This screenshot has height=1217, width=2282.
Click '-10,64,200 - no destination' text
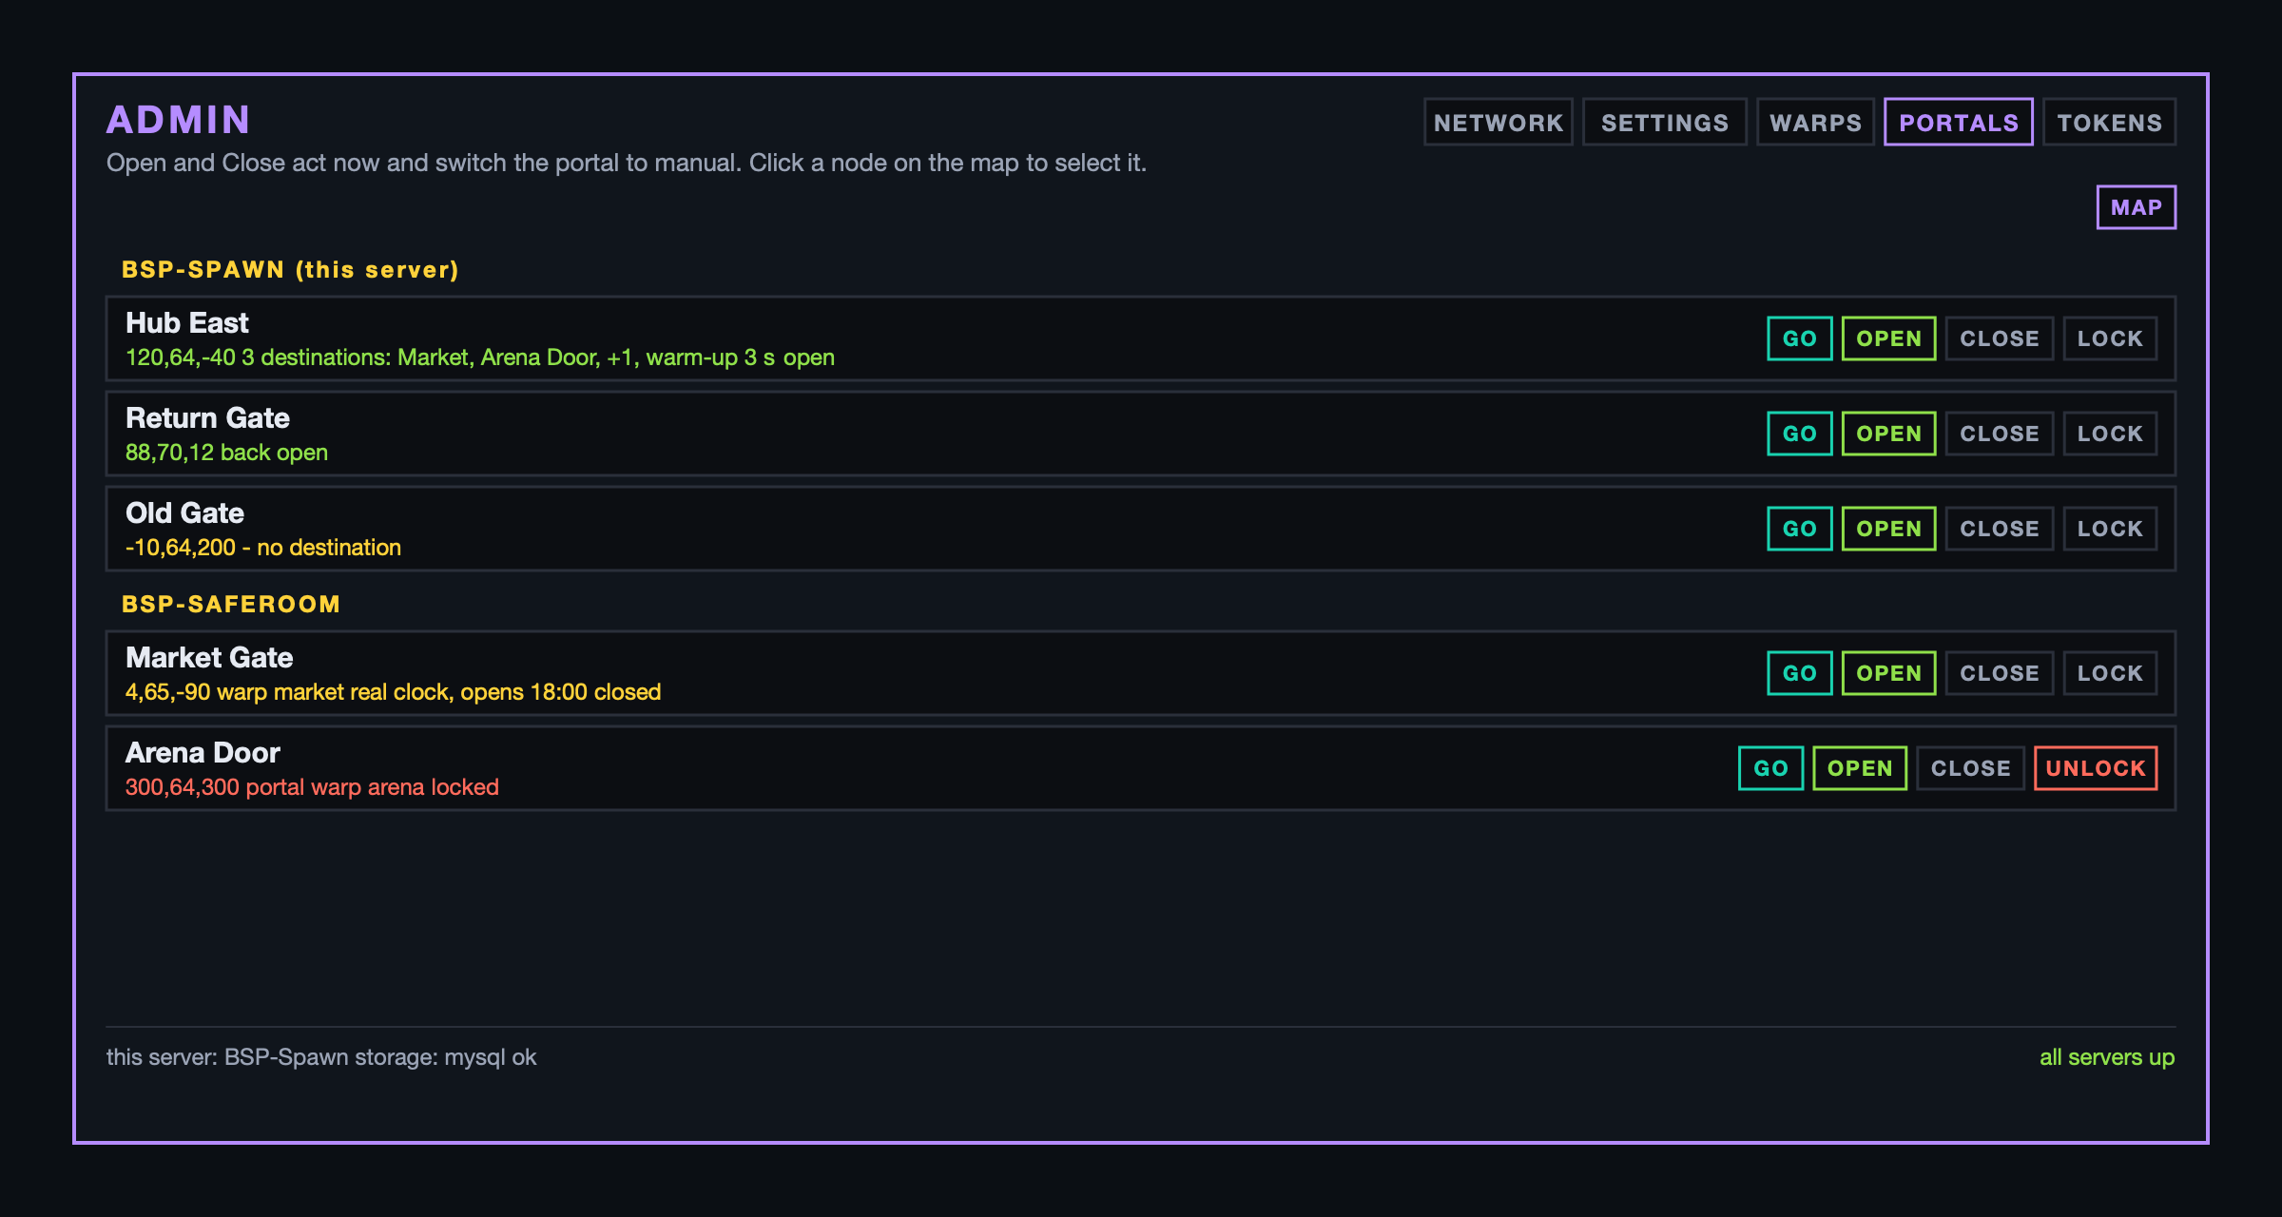click(x=263, y=548)
